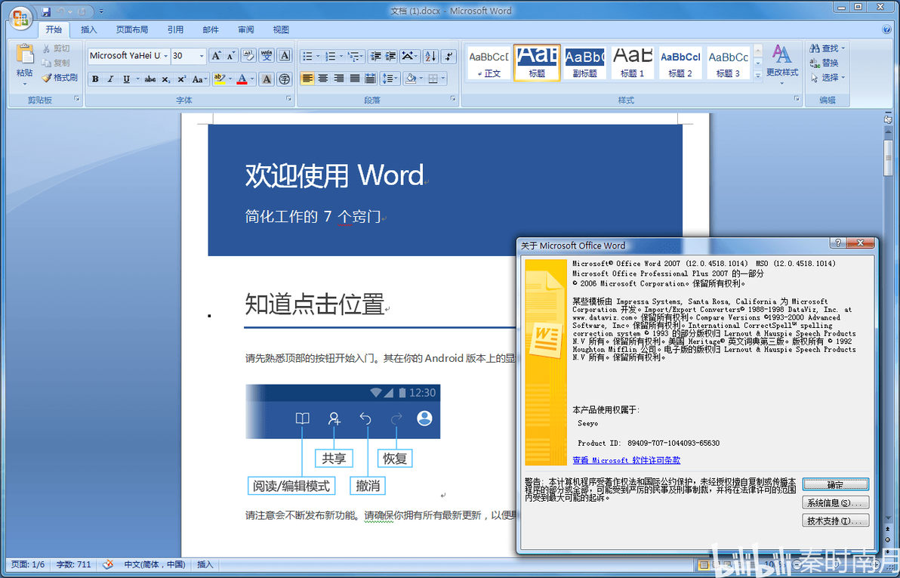Enable left text alignment

(307, 79)
